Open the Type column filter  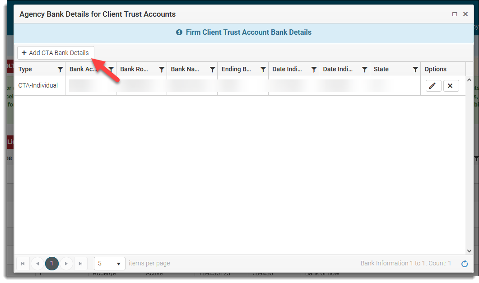pyautogui.click(x=60, y=70)
